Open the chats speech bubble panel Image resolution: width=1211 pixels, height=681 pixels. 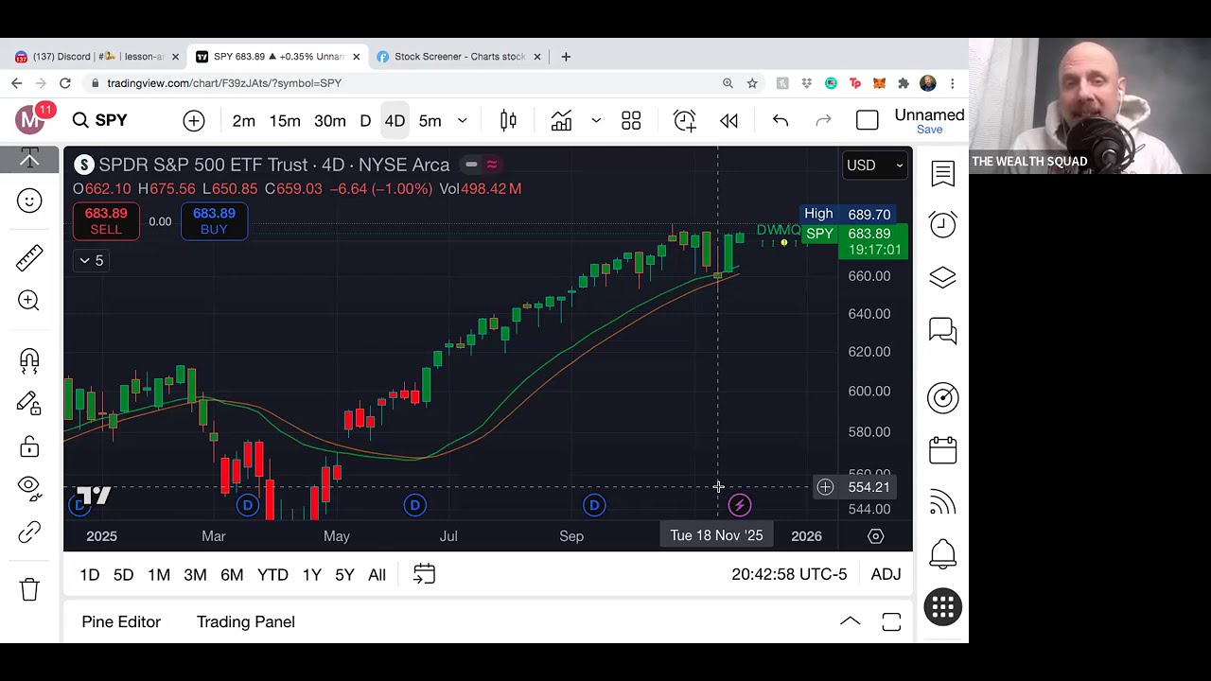pyautogui.click(x=942, y=330)
